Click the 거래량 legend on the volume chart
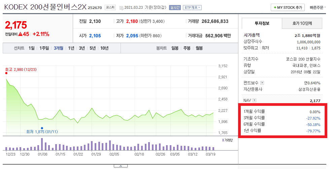This screenshot has height=169, width=329. point(227,140)
